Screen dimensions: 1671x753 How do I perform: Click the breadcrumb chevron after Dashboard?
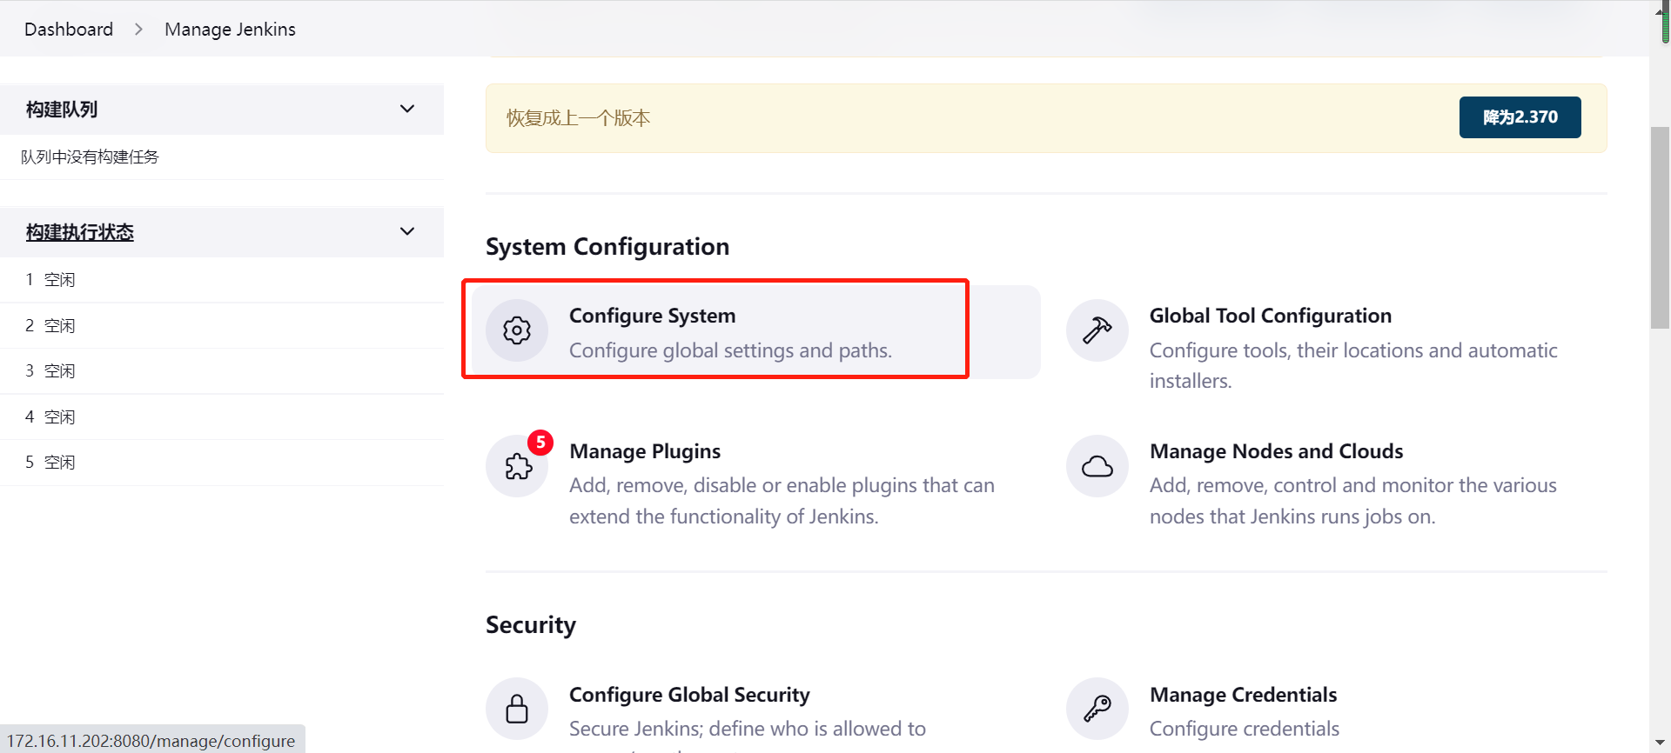138,30
